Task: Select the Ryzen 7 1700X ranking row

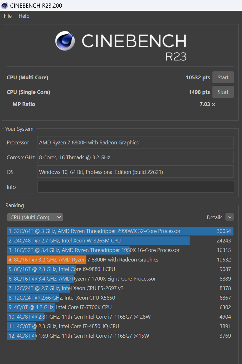Action: pos(120,279)
